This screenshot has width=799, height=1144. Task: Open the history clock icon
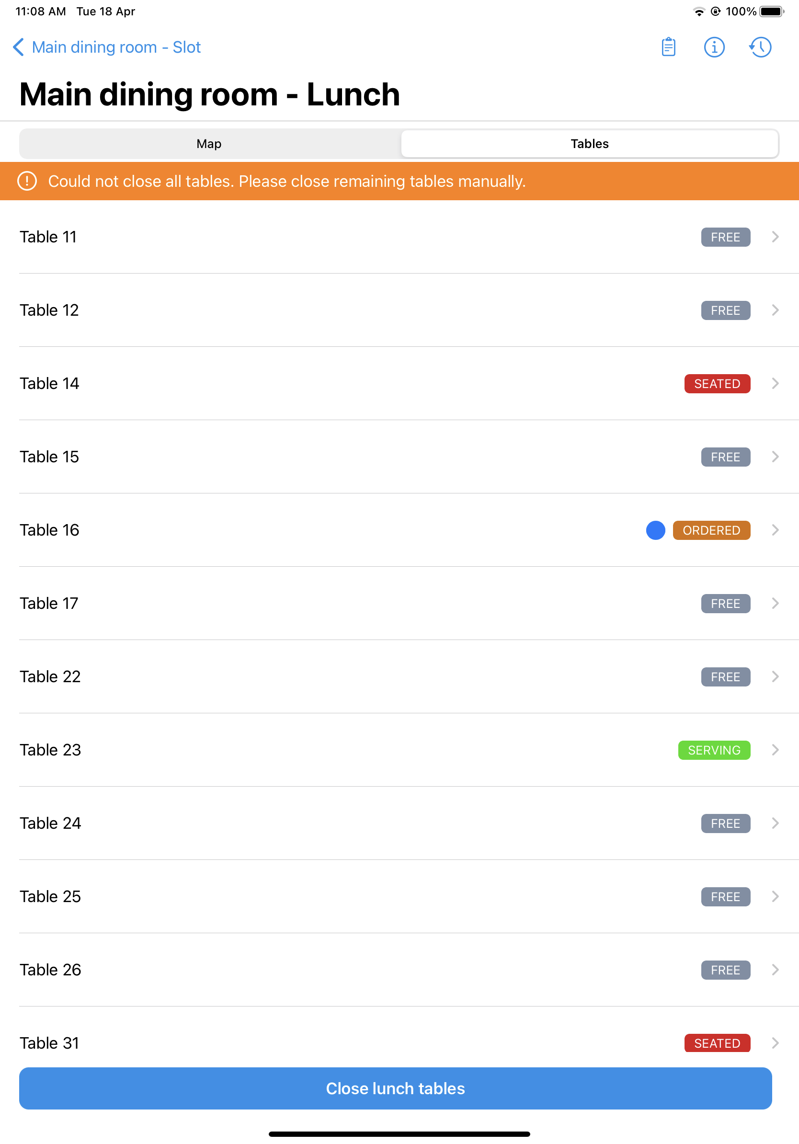tap(760, 47)
